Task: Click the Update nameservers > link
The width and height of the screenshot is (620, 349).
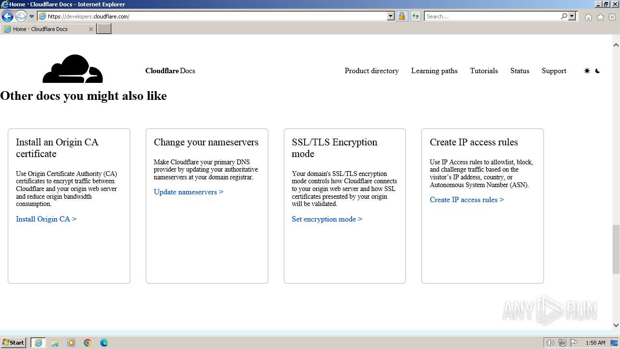Action: [x=188, y=192]
